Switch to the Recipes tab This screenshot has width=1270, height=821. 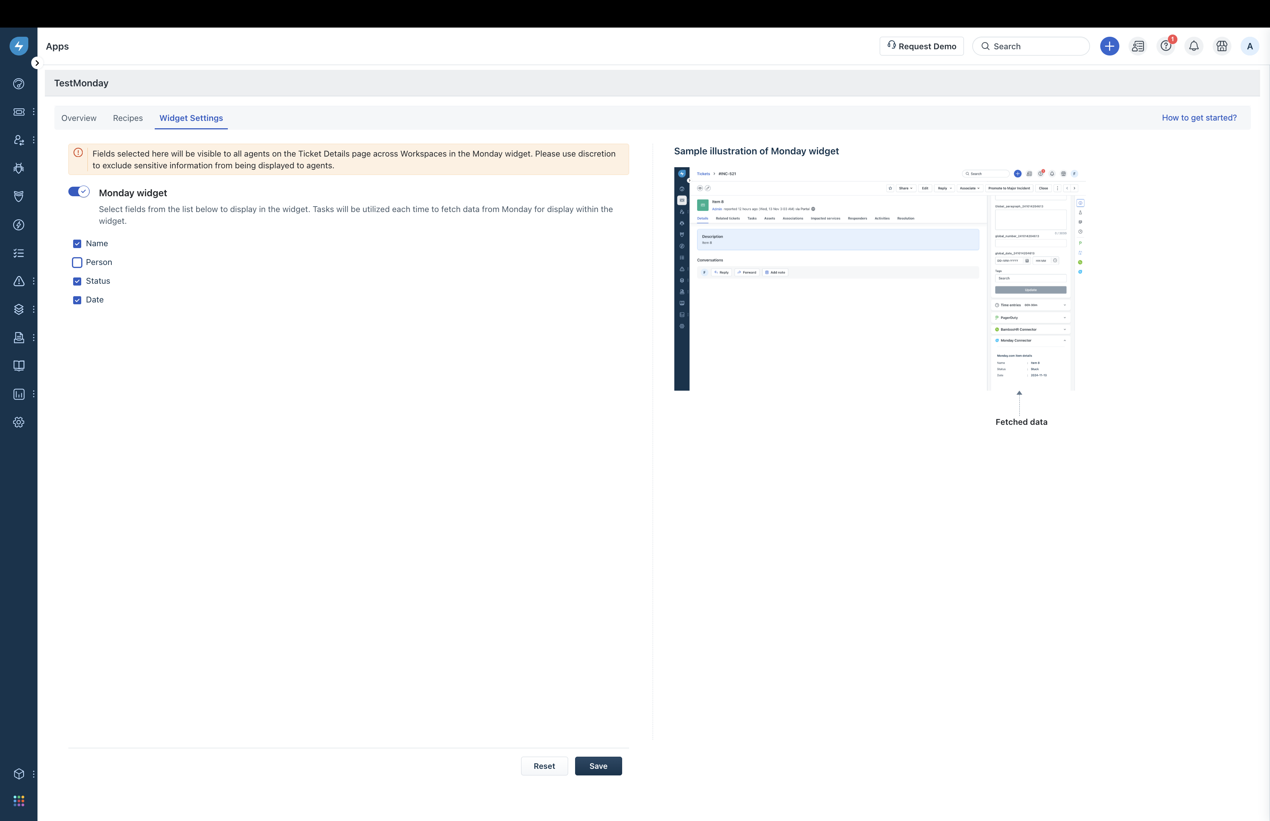(128, 118)
